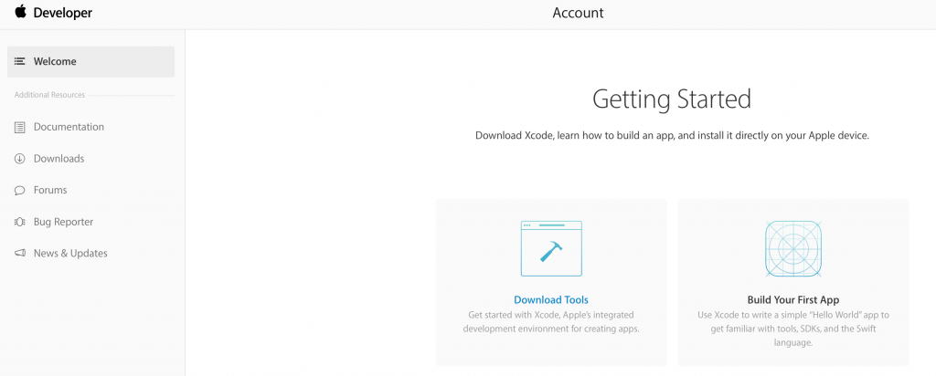Image resolution: width=936 pixels, height=376 pixels.
Task: Open News & Updates in sidebar
Action: 70,253
